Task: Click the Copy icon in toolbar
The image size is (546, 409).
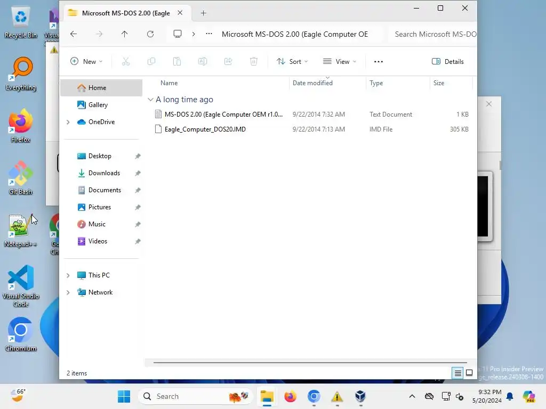Action: pos(151,62)
